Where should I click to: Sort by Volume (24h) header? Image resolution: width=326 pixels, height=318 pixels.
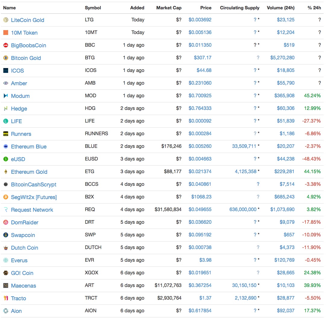click(281, 8)
